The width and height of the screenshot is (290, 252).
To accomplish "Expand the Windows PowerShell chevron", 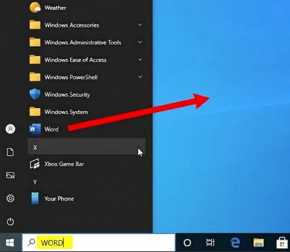I will [140, 76].
